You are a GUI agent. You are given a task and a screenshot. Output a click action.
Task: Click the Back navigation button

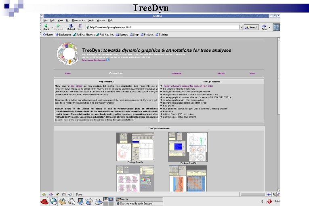(x=46, y=27)
